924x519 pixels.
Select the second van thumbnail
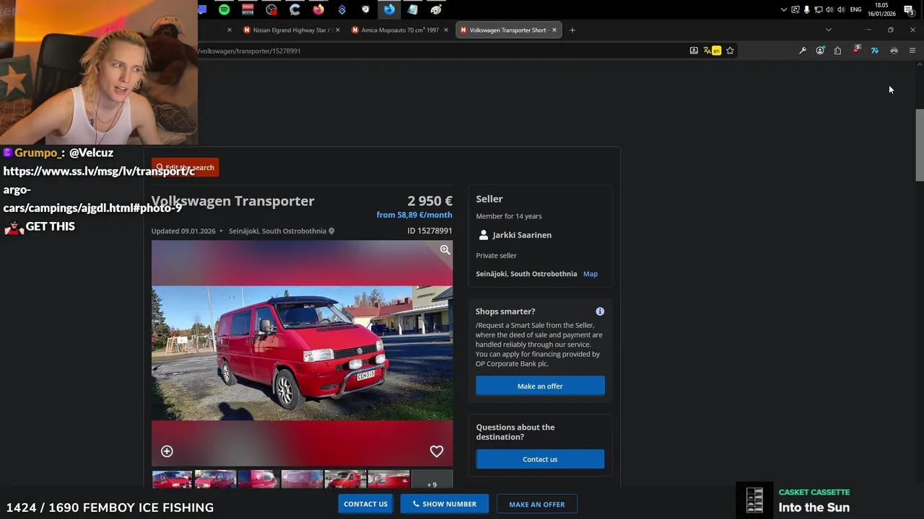[215, 480]
